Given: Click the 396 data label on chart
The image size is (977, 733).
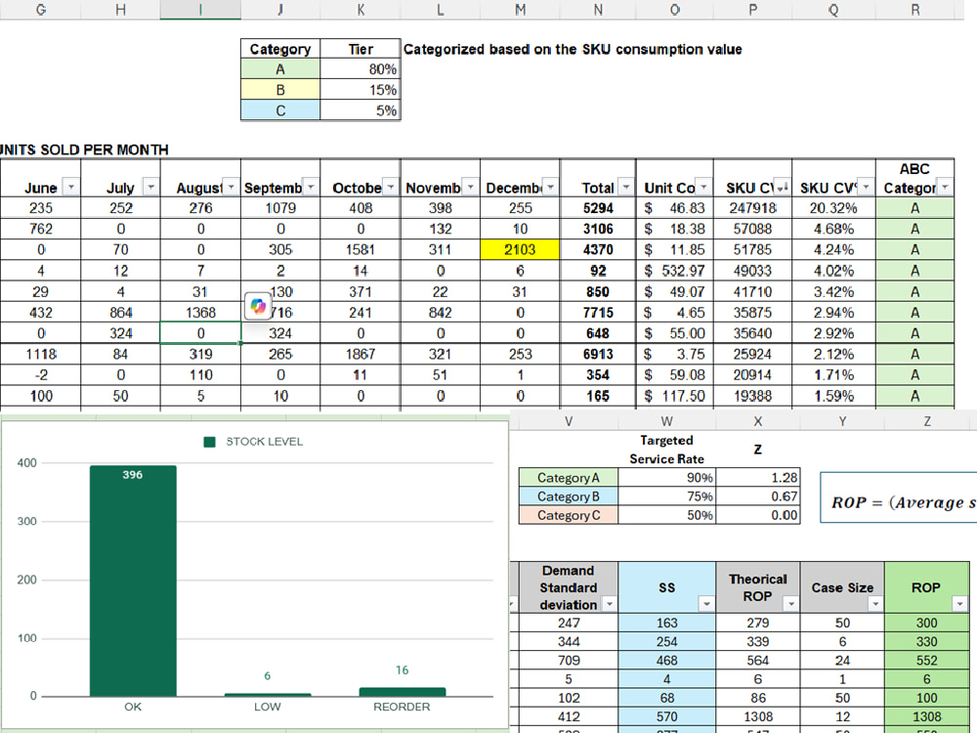Looking at the screenshot, I should click(132, 475).
